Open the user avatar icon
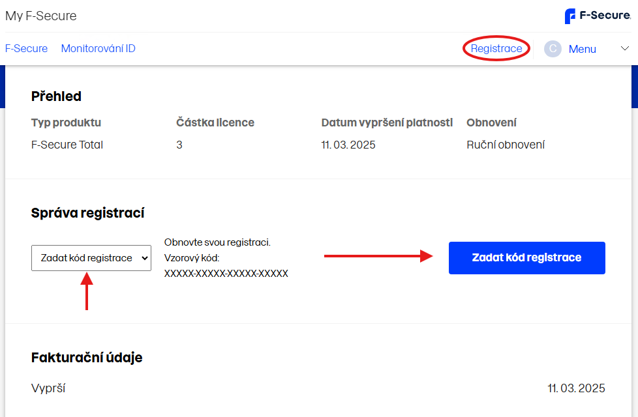This screenshot has width=638, height=417. [553, 49]
